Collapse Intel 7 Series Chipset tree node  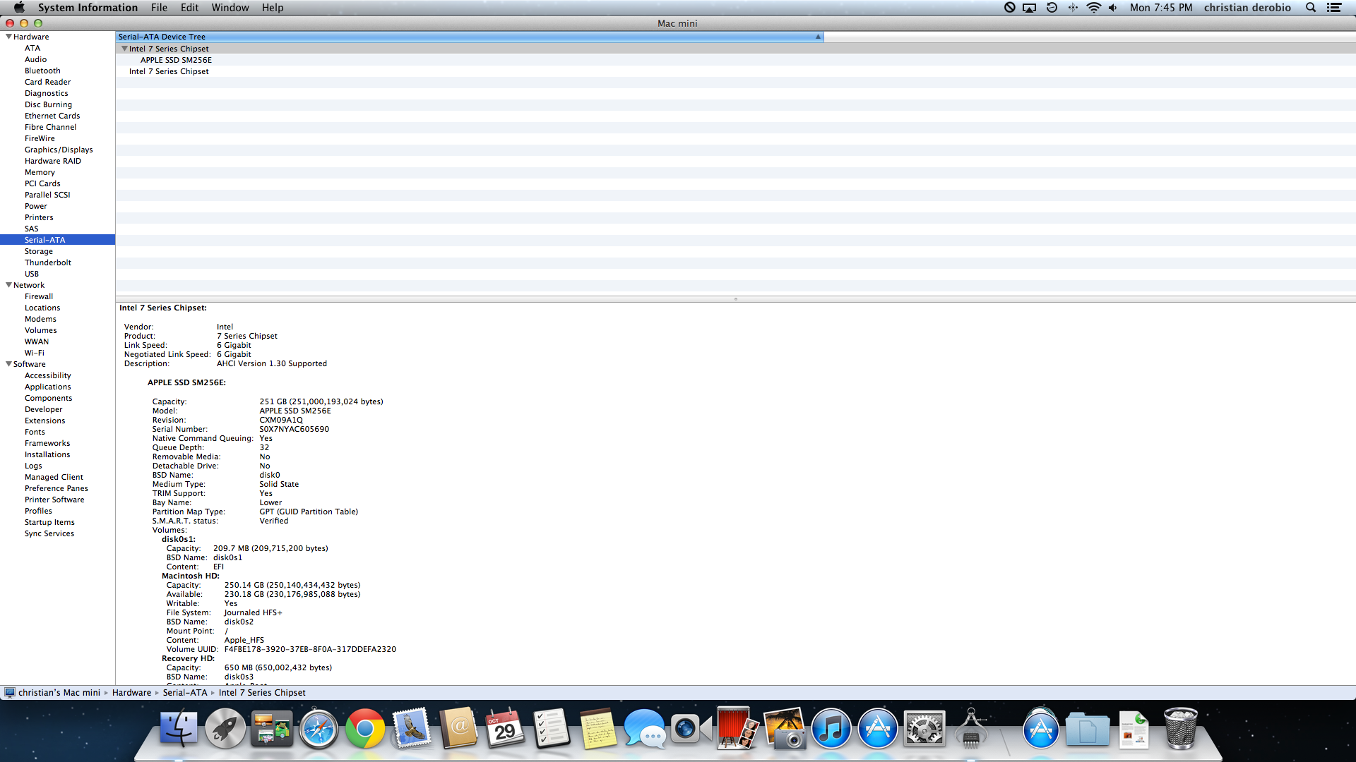tap(124, 49)
